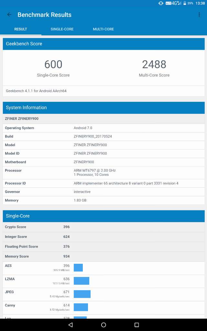Tap the Motherboard value ZFINERY900
Image resolution: width=207 pixels, height=331 pixels.
tap(84, 162)
